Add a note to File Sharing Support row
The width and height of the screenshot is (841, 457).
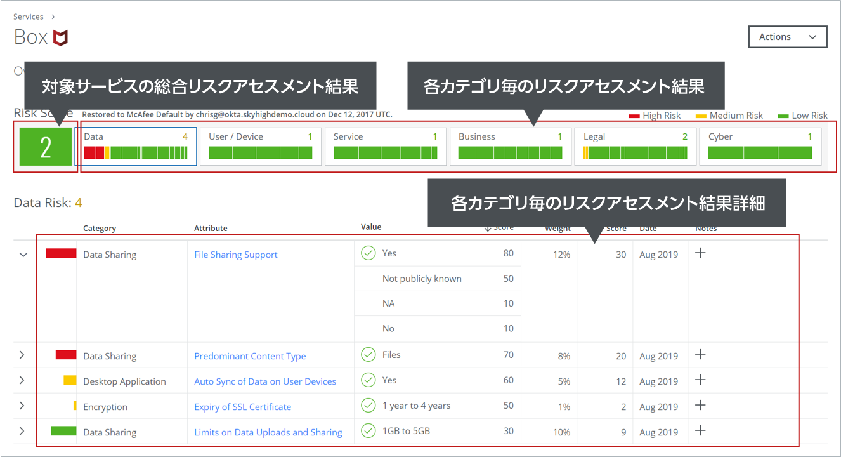coord(700,253)
